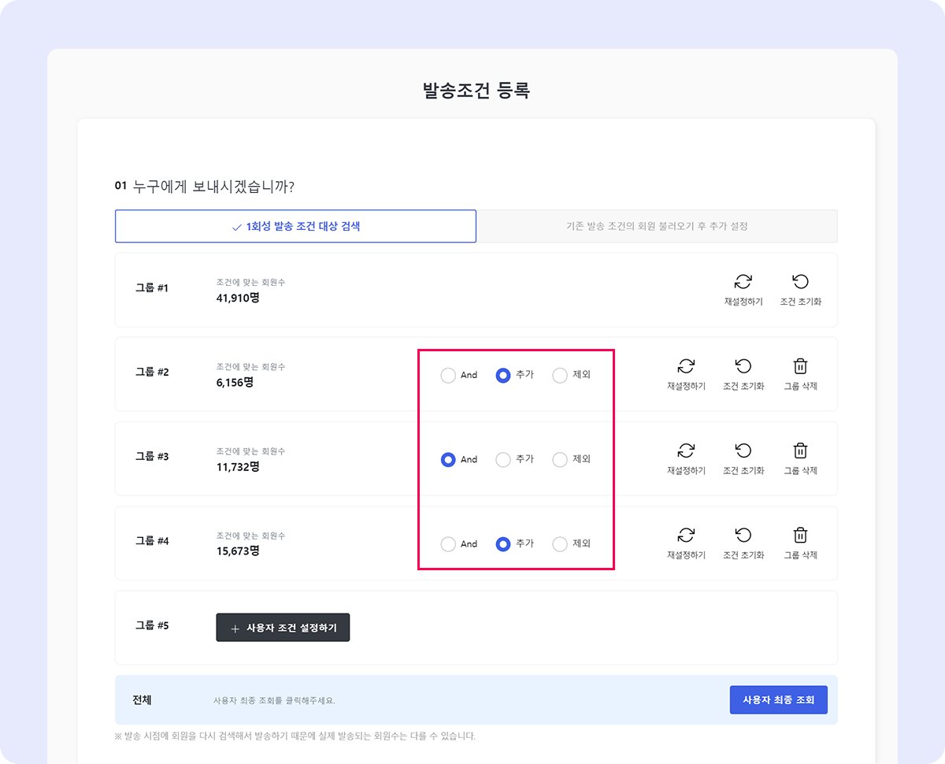The image size is (945, 764).
Task: Select the 추가 radio for 그룹 #2
Action: tap(503, 375)
